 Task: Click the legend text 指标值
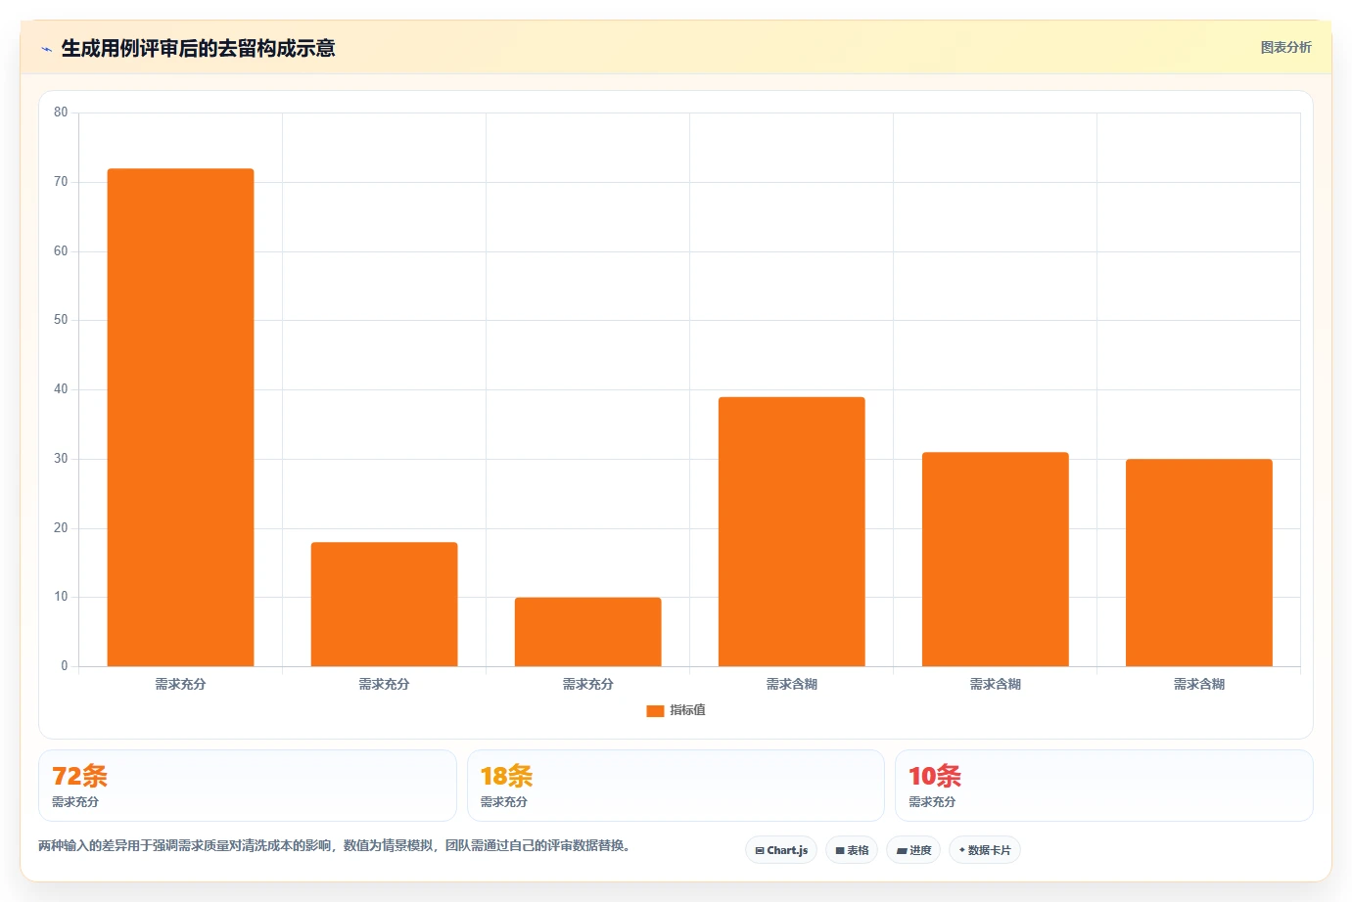point(687,710)
